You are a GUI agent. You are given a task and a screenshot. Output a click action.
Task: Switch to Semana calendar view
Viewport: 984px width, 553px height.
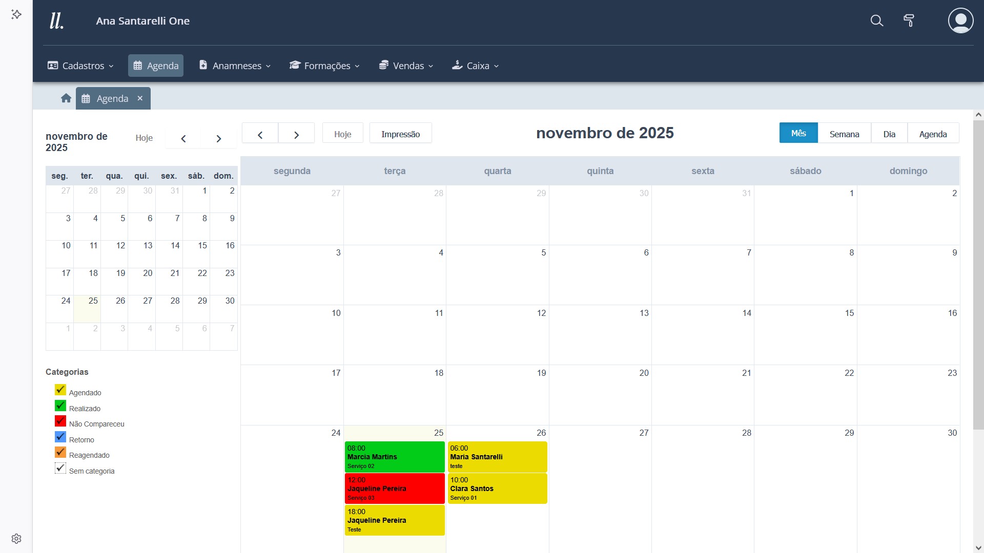(844, 134)
